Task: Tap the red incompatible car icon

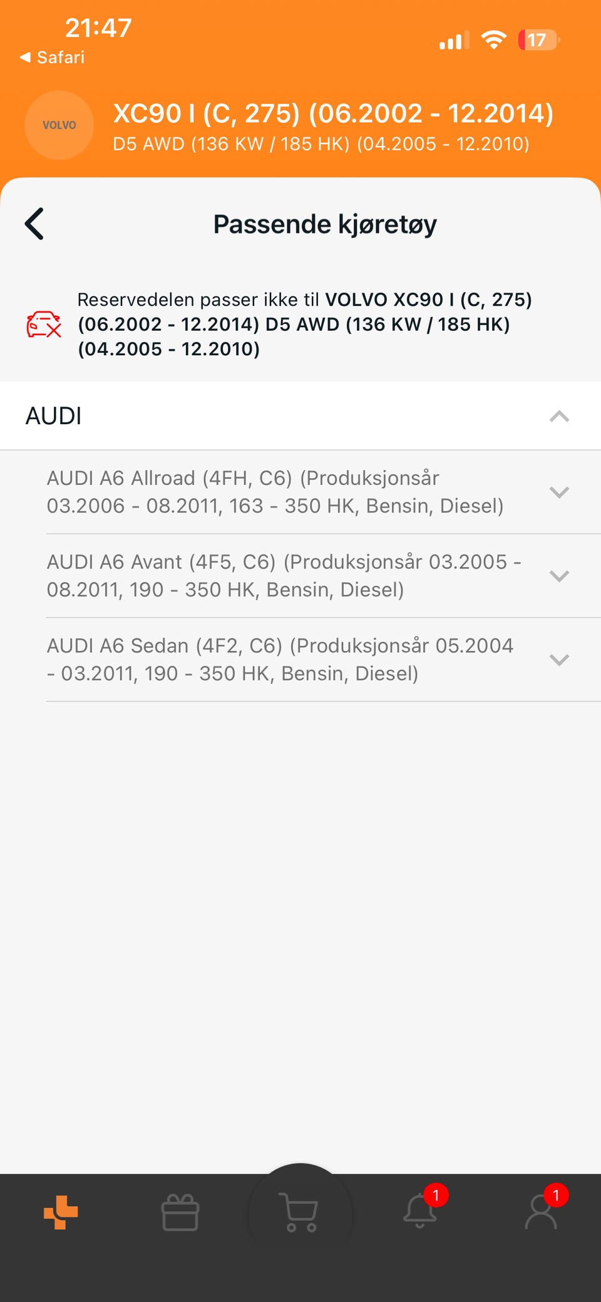Action: pos(44,324)
